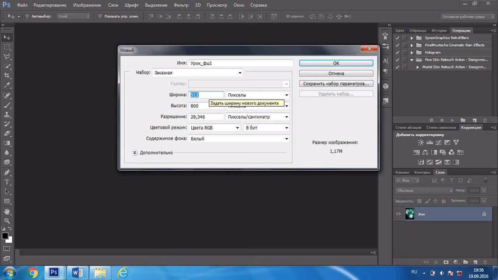Select the Hand tool
This screenshot has height=280, width=498.
pos(7,211)
